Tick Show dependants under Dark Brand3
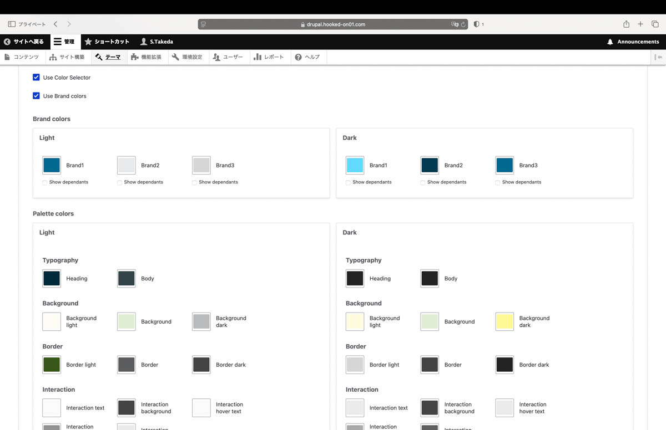Image resolution: width=666 pixels, height=430 pixels. [498, 182]
